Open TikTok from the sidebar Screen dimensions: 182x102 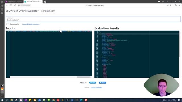pyautogui.click(x=2, y=86)
